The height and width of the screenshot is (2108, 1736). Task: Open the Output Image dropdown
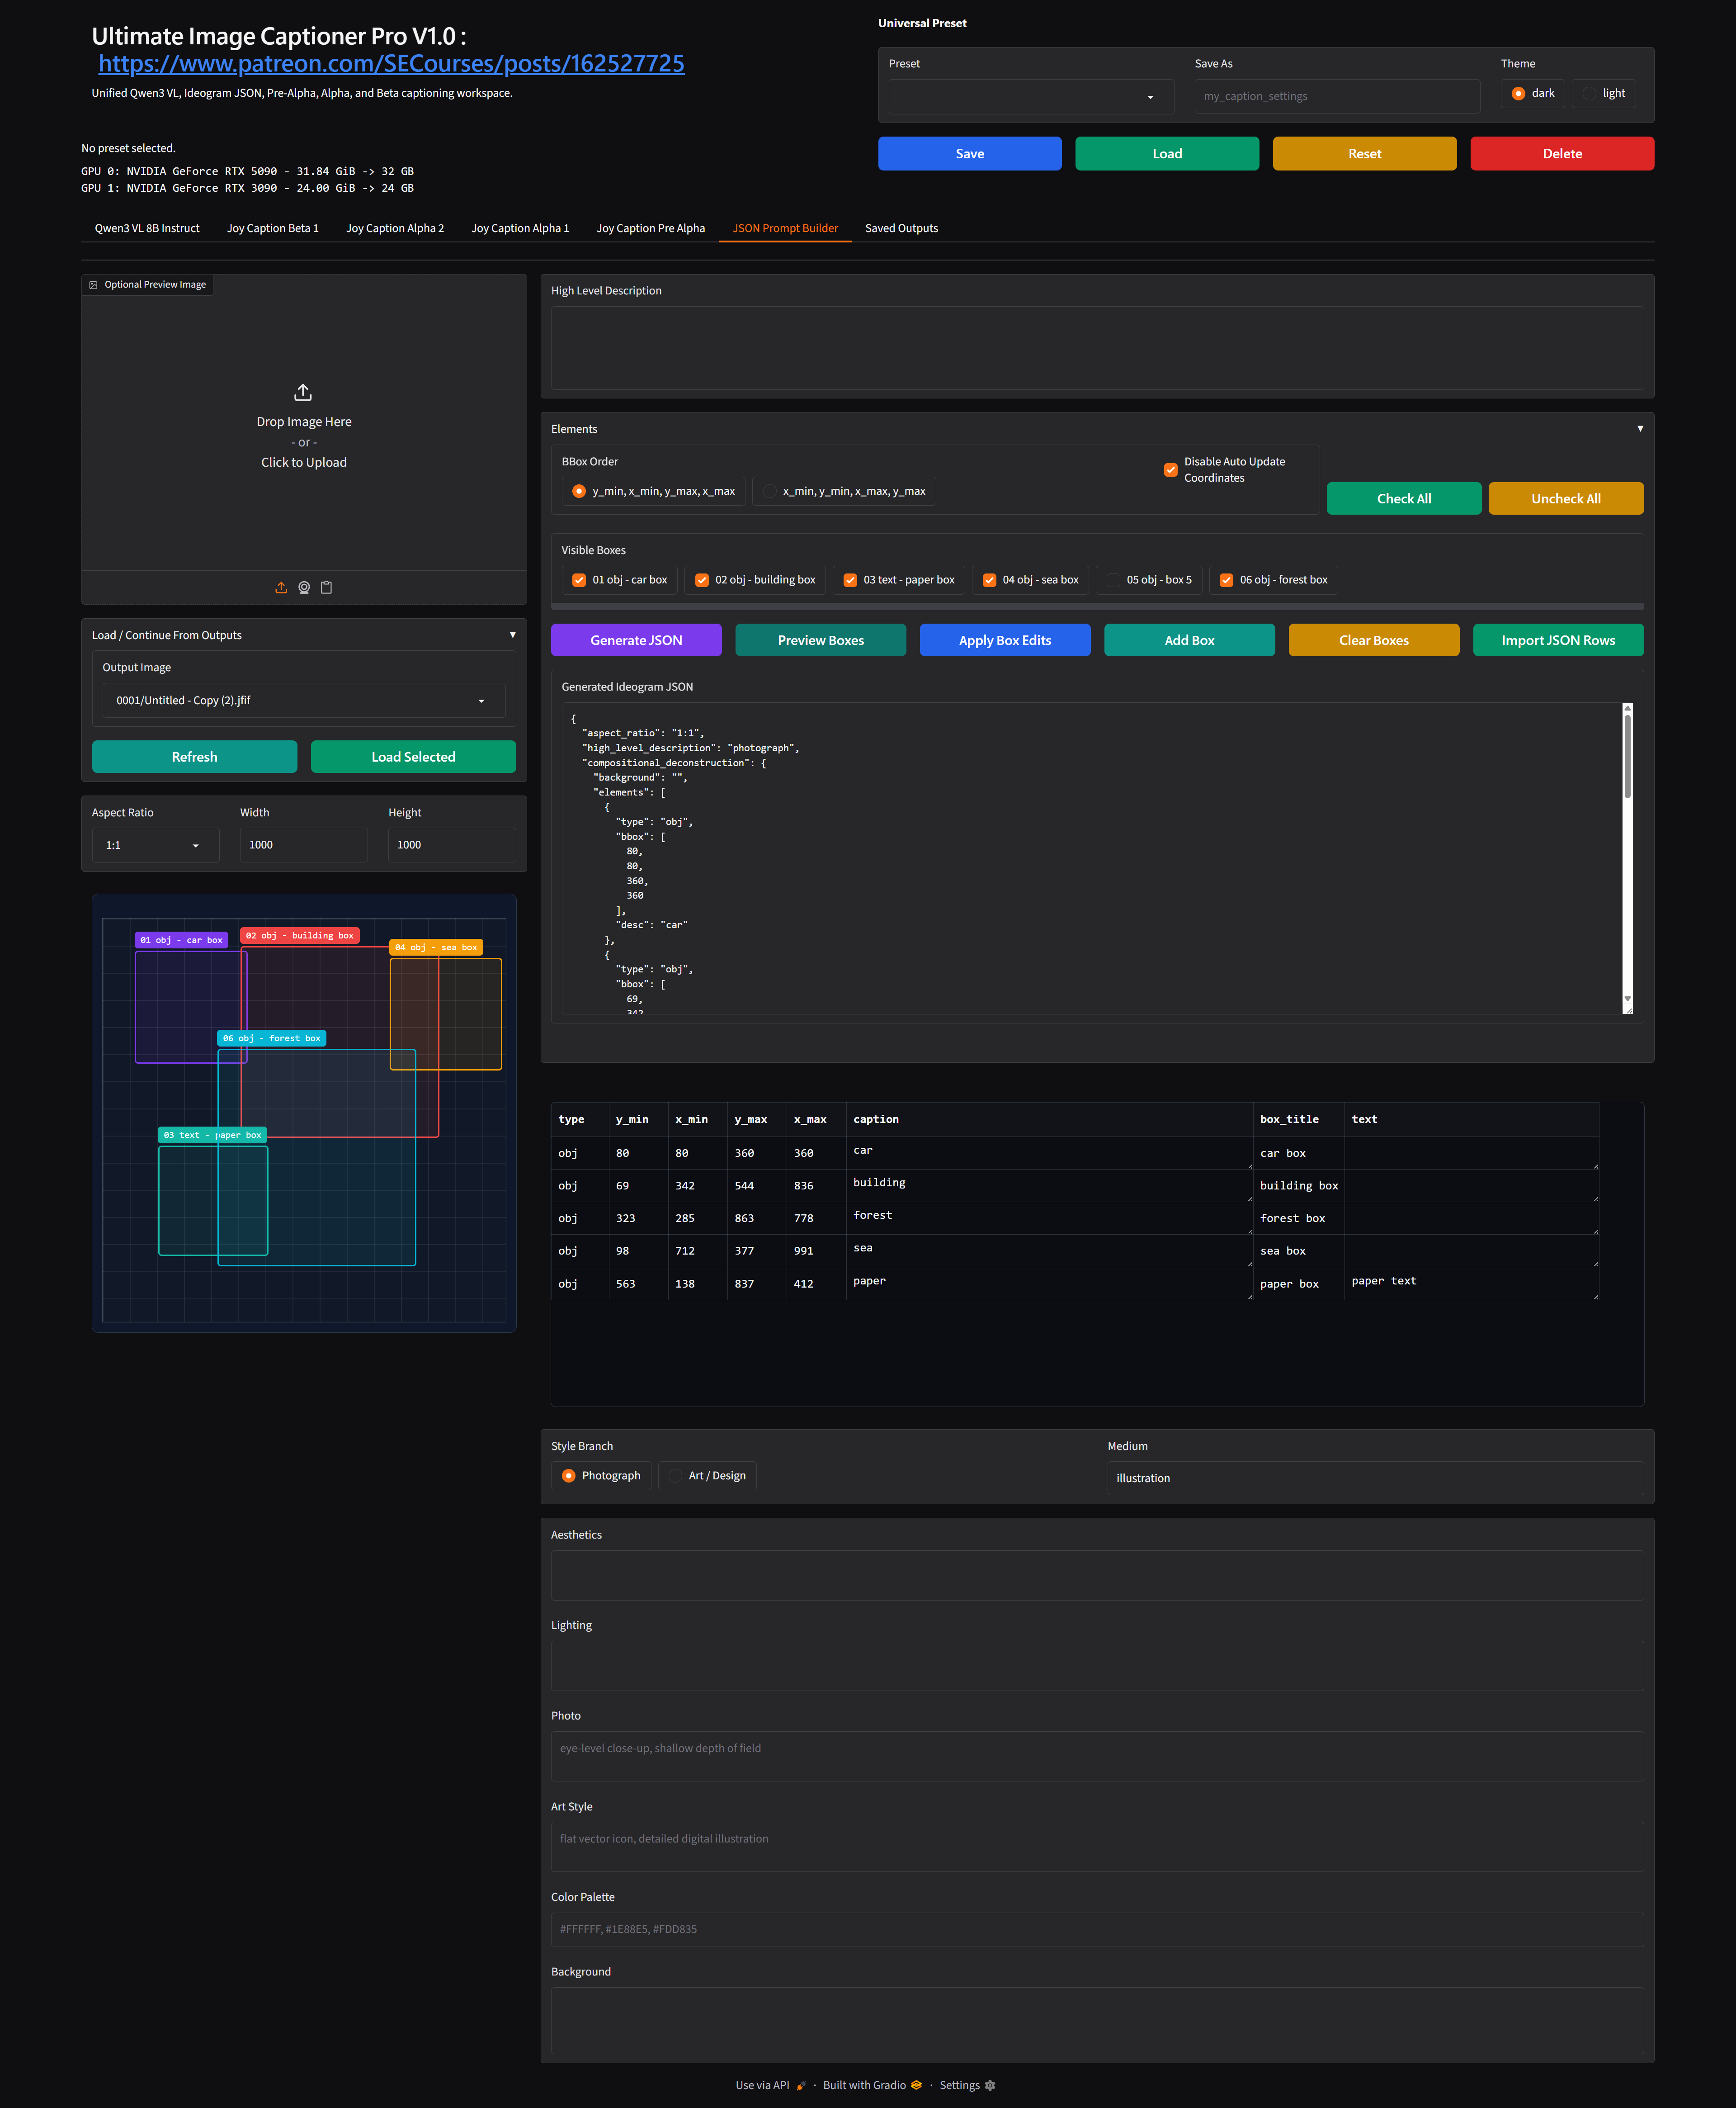click(x=304, y=701)
